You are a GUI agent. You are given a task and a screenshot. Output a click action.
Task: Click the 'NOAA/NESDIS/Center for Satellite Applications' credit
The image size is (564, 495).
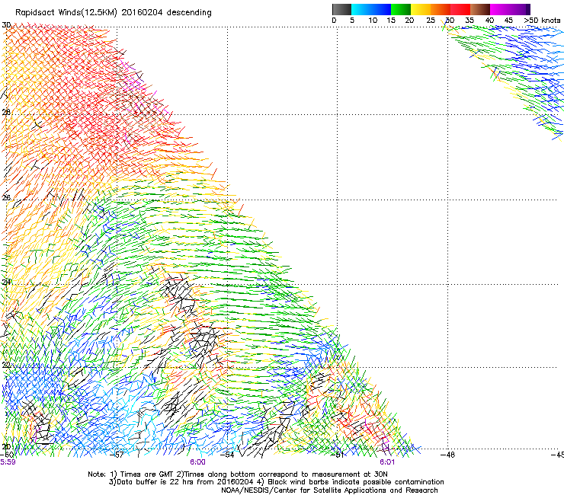coord(329,490)
